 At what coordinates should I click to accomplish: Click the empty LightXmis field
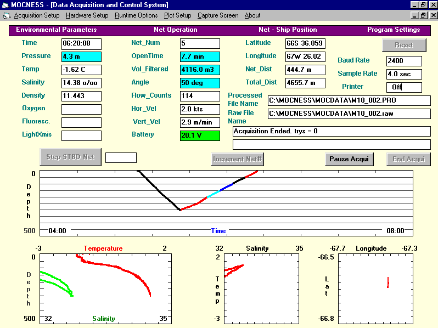click(x=81, y=135)
